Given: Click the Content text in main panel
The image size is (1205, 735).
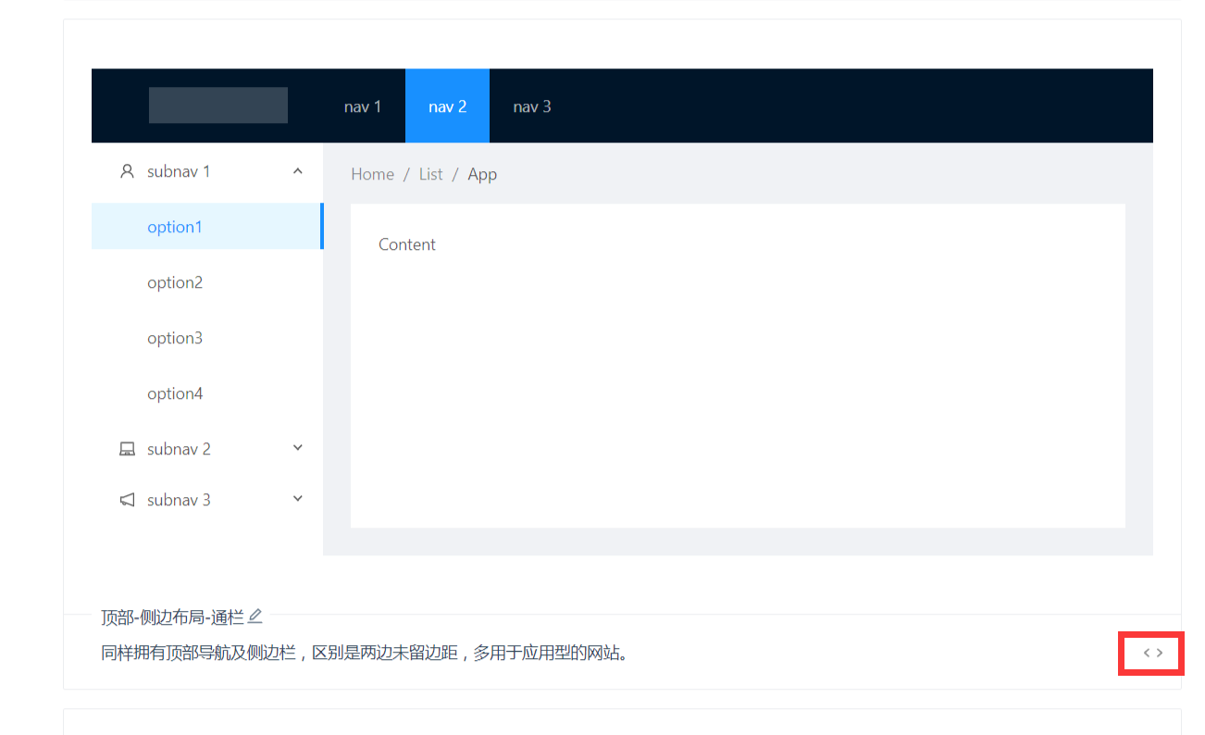Looking at the screenshot, I should pos(407,244).
